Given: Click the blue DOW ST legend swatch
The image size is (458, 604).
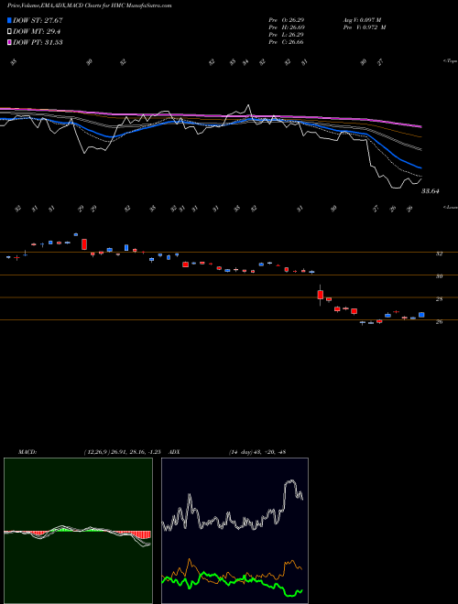Looking at the screenshot, I should tap(10, 20).
